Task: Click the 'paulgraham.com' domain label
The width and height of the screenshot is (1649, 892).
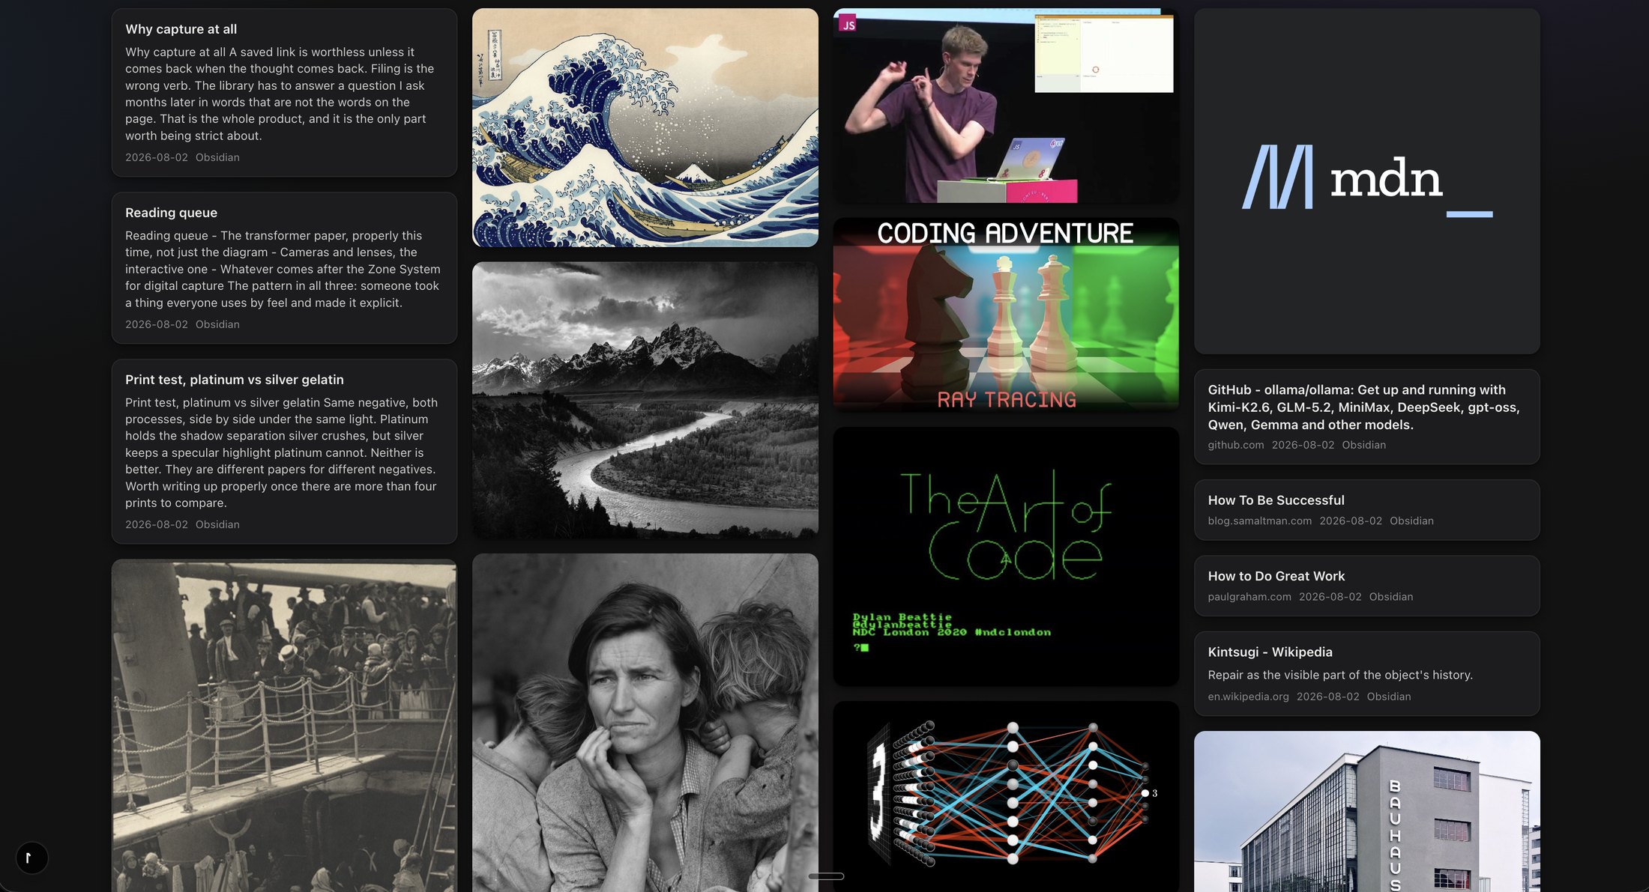Action: (x=1249, y=597)
